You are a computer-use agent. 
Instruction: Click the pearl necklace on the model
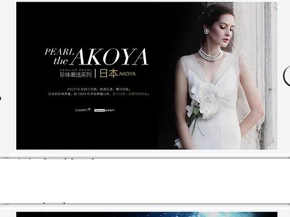pos(210,55)
